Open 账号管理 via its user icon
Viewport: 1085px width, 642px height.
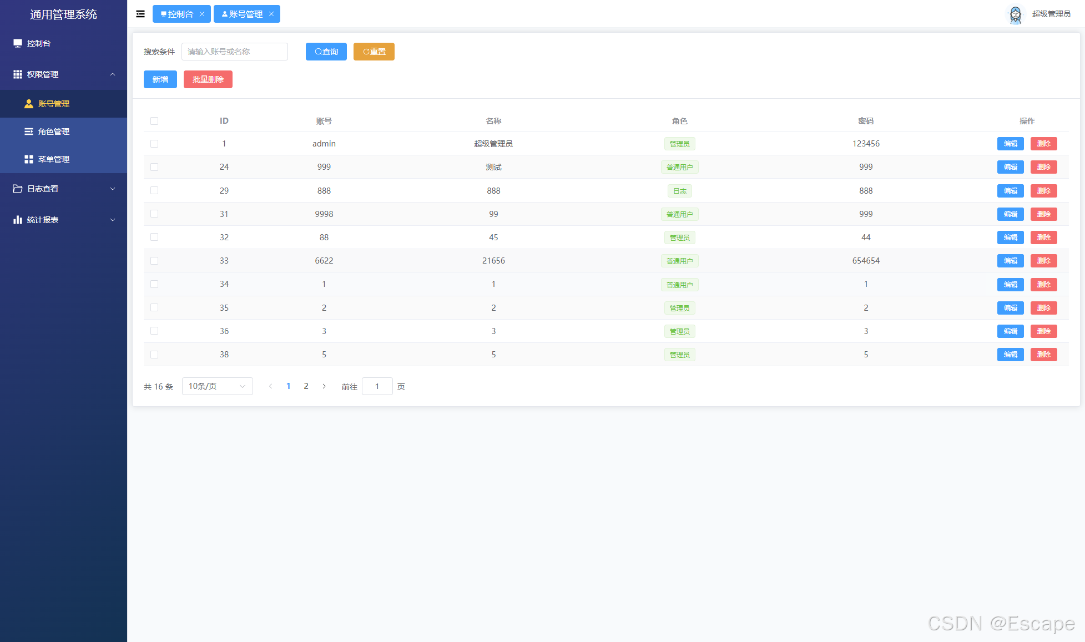(29, 103)
